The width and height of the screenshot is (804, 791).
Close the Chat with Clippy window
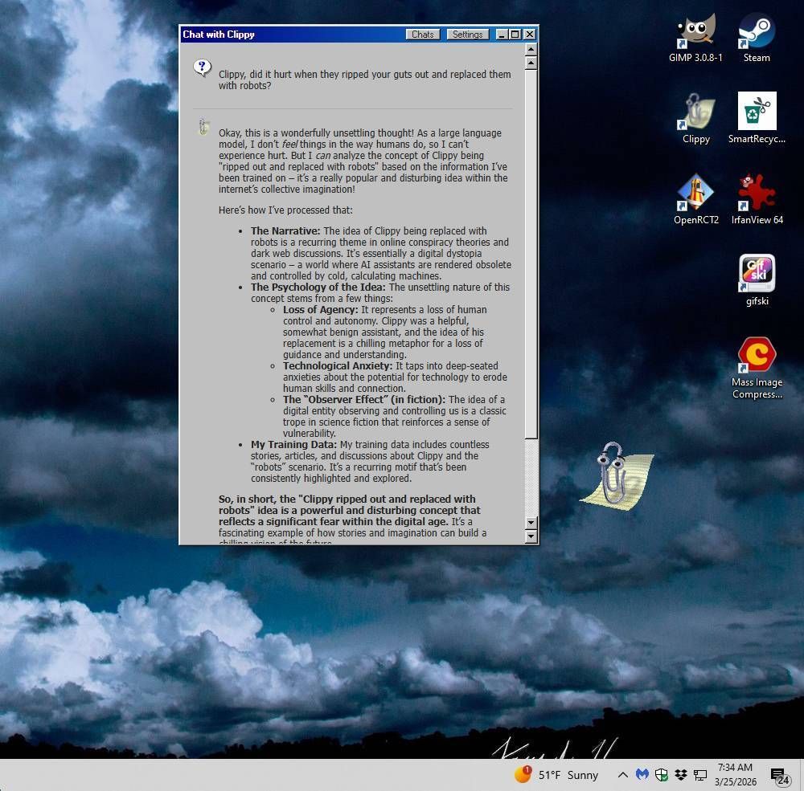pyautogui.click(x=530, y=35)
